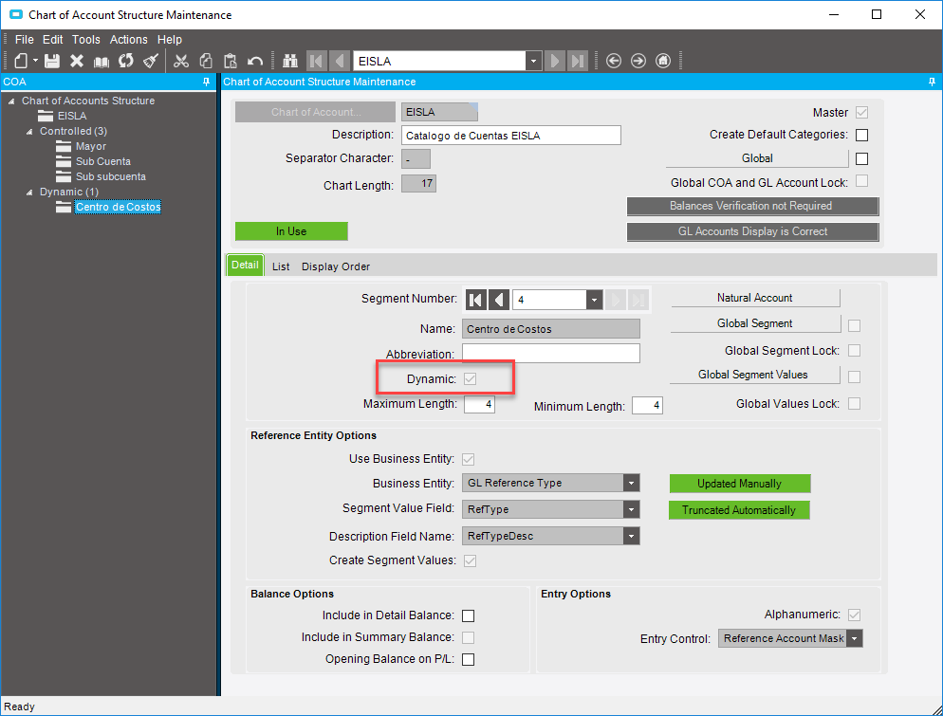Refresh using the circular arrows icon
The image size is (943, 716).
[125, 61]
